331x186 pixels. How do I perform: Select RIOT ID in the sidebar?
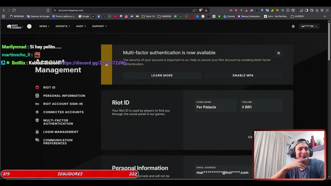tap(45, 87)
